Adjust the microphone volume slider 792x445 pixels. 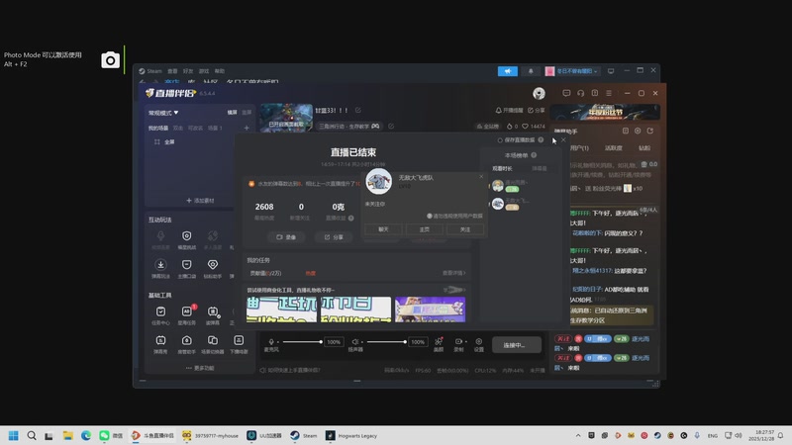pyautogui.click(x=302, y=342)
